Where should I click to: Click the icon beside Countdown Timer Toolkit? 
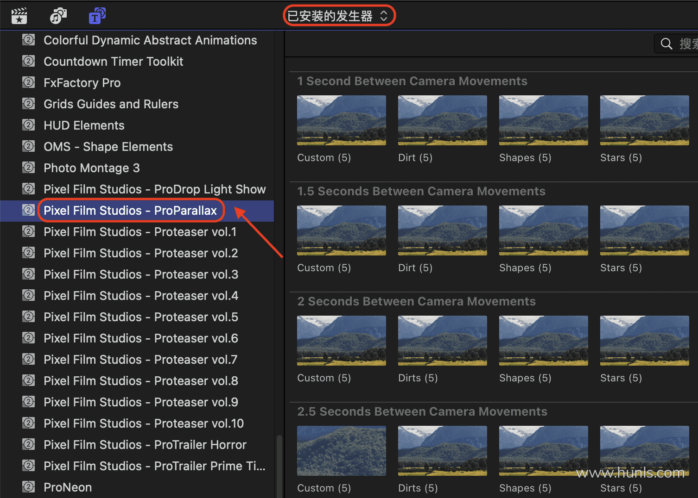29,61
